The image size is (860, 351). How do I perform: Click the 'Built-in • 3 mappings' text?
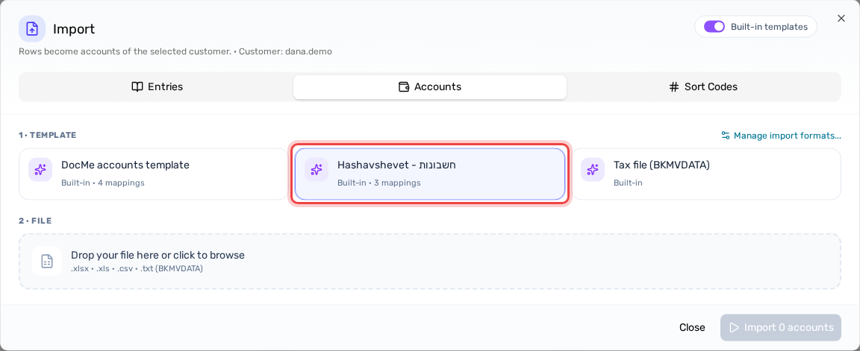pyautogui.click(x=379, y=183)
